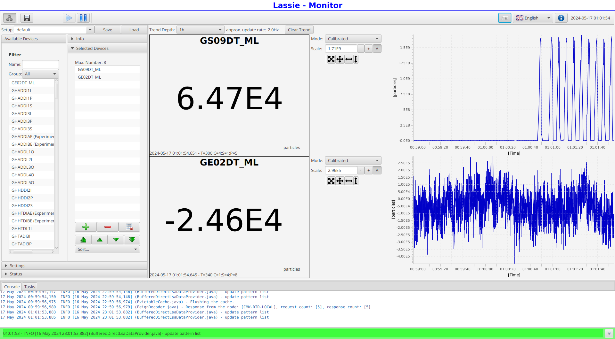Click the setup Load button

pyautogui.click(x=134, y=30)
